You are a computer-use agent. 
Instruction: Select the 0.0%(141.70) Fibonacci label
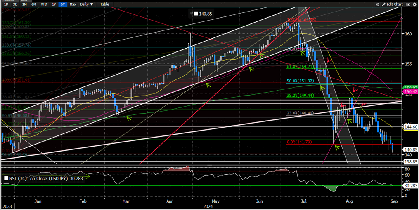[299, 142]
